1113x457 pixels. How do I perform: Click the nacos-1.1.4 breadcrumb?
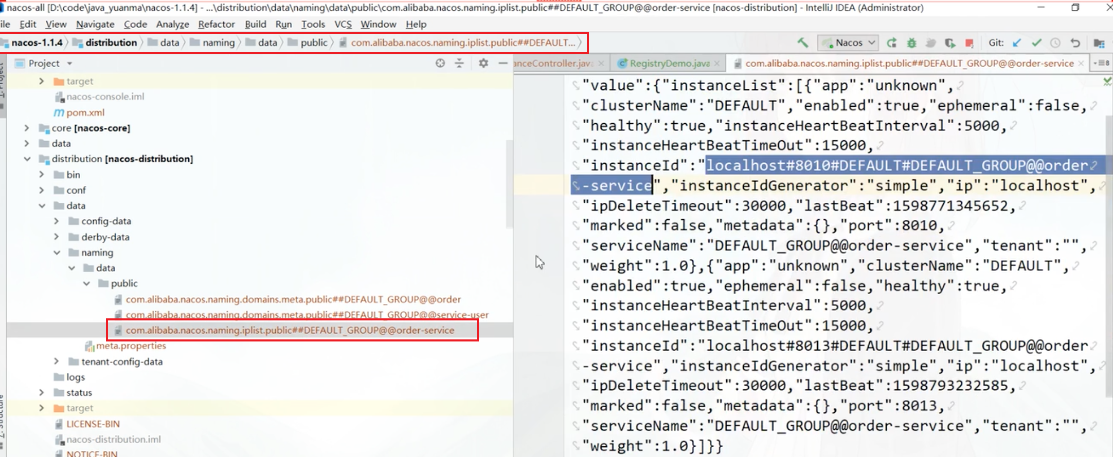tap(37, 43)
